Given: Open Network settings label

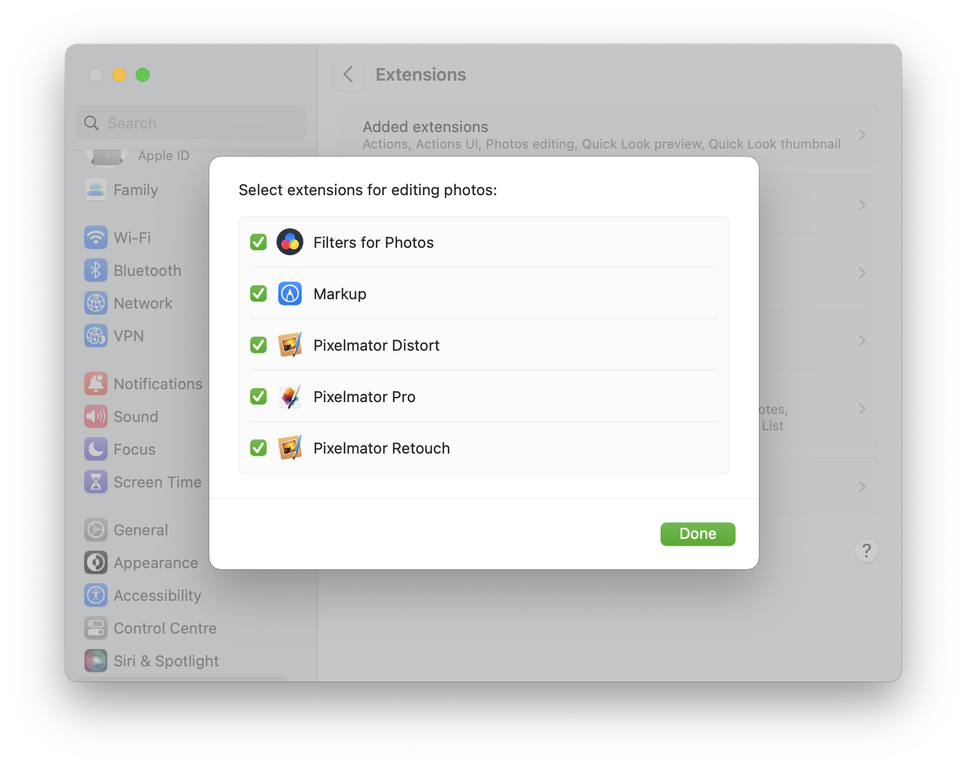Looking at the screenshot, I should 143,303.
